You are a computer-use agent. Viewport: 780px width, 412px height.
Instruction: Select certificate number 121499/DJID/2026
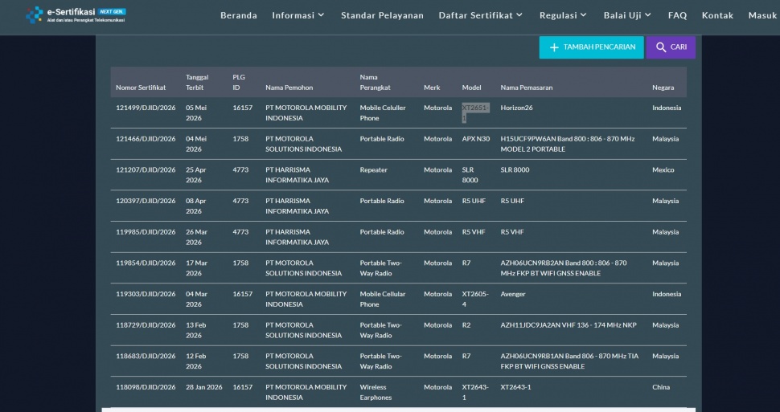point(146,108)
